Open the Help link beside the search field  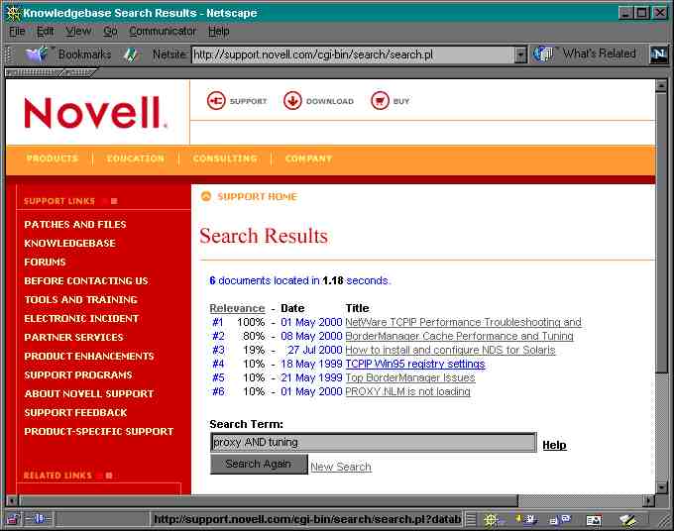coord(554,445)
